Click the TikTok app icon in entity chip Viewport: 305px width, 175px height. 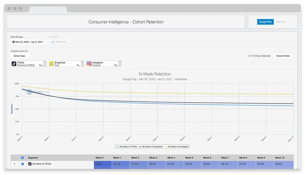[x=14, y=64]
